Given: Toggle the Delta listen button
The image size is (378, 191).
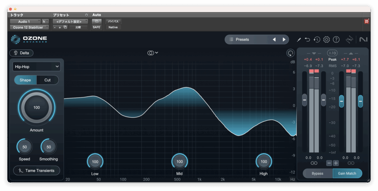Looking at the screenshot, I should pyautogui.click(x=21, y=53).
